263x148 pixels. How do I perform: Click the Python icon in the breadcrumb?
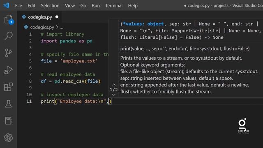tap(26, 27)
